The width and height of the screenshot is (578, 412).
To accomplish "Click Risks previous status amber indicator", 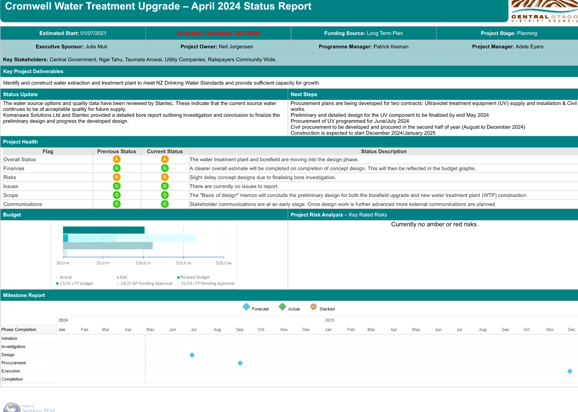I will click(x=117, y=177).
